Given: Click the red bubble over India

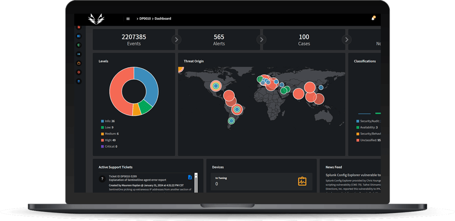Looking at the screenshot, I should click(x=298, y=94).
